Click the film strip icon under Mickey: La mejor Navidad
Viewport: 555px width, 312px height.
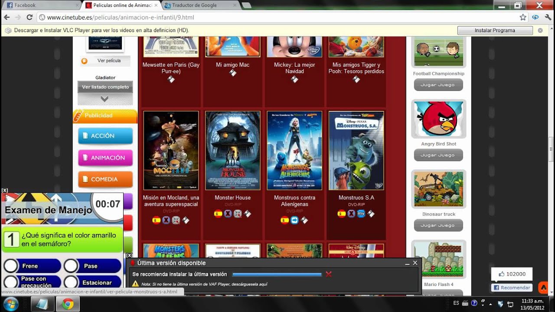(x=295, y=79)
